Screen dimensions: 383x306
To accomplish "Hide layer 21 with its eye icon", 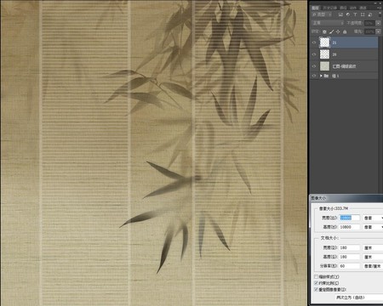I will 314,42.
